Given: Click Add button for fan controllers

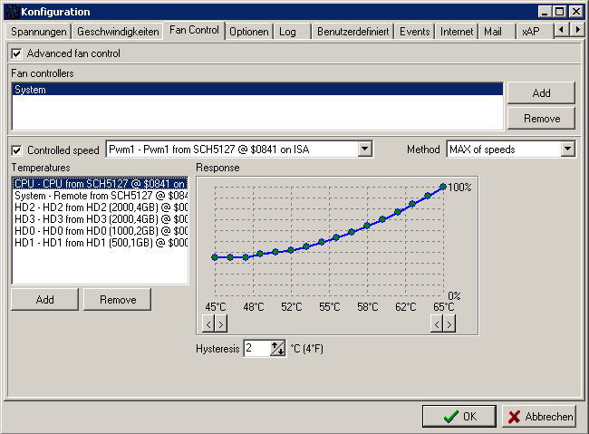Looking at the screenshot, I should (x=541, y=93).
